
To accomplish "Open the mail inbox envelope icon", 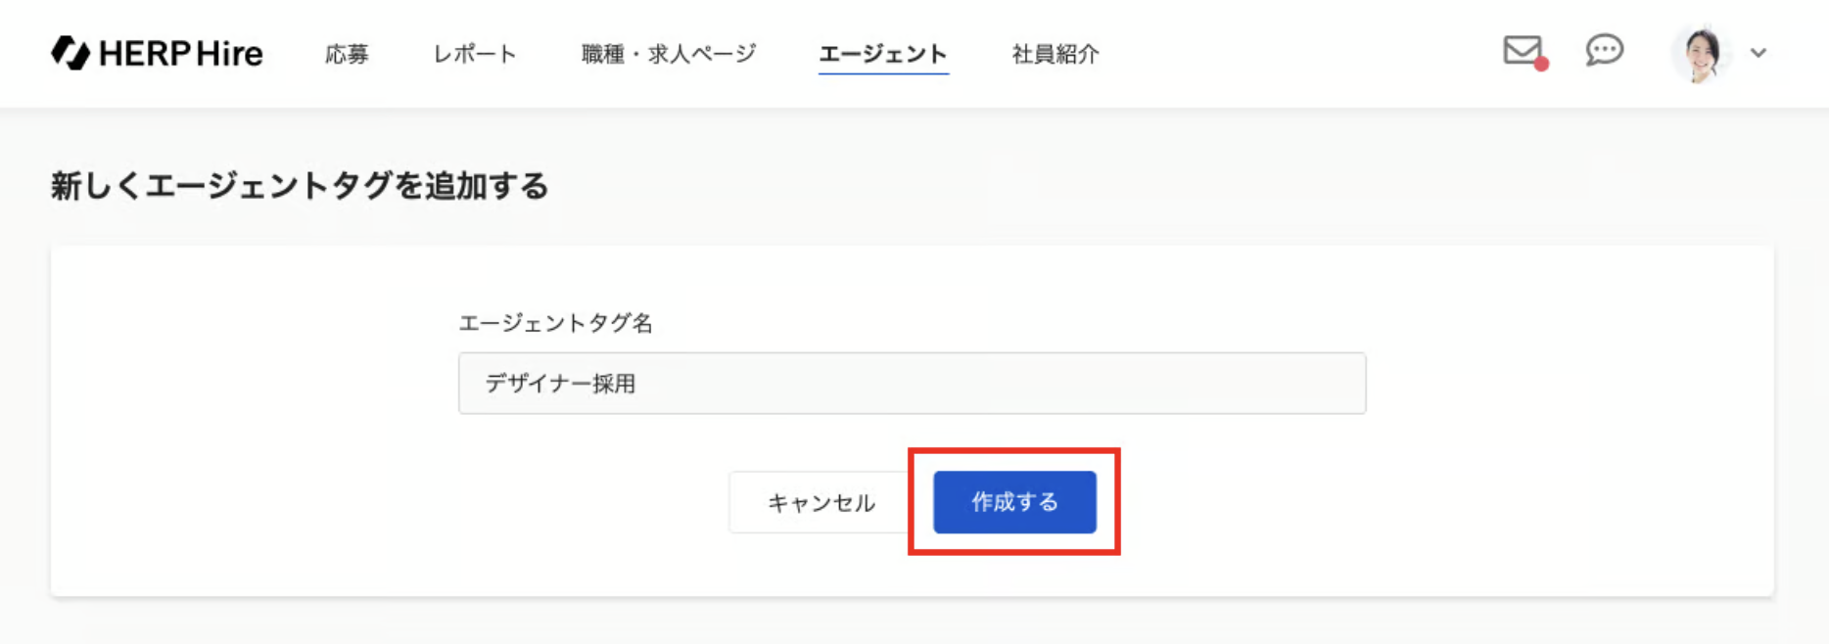I will point(1522,50).
